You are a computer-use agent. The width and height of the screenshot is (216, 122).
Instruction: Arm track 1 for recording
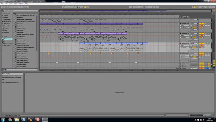(209, 24)
